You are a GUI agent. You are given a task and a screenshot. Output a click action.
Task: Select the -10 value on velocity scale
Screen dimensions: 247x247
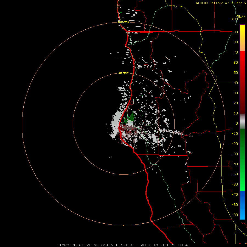(x=235, y=134)
